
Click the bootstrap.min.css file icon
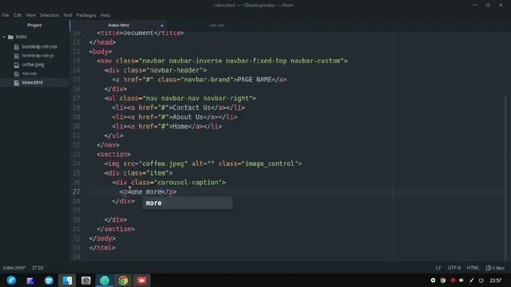17,47
